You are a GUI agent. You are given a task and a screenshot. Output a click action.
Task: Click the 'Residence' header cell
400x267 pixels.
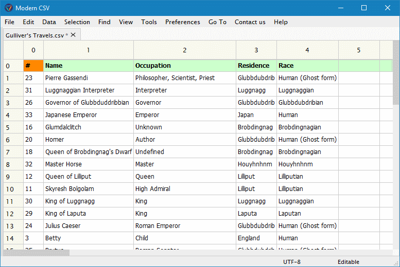pyautogui.click(x=256, y=66)
